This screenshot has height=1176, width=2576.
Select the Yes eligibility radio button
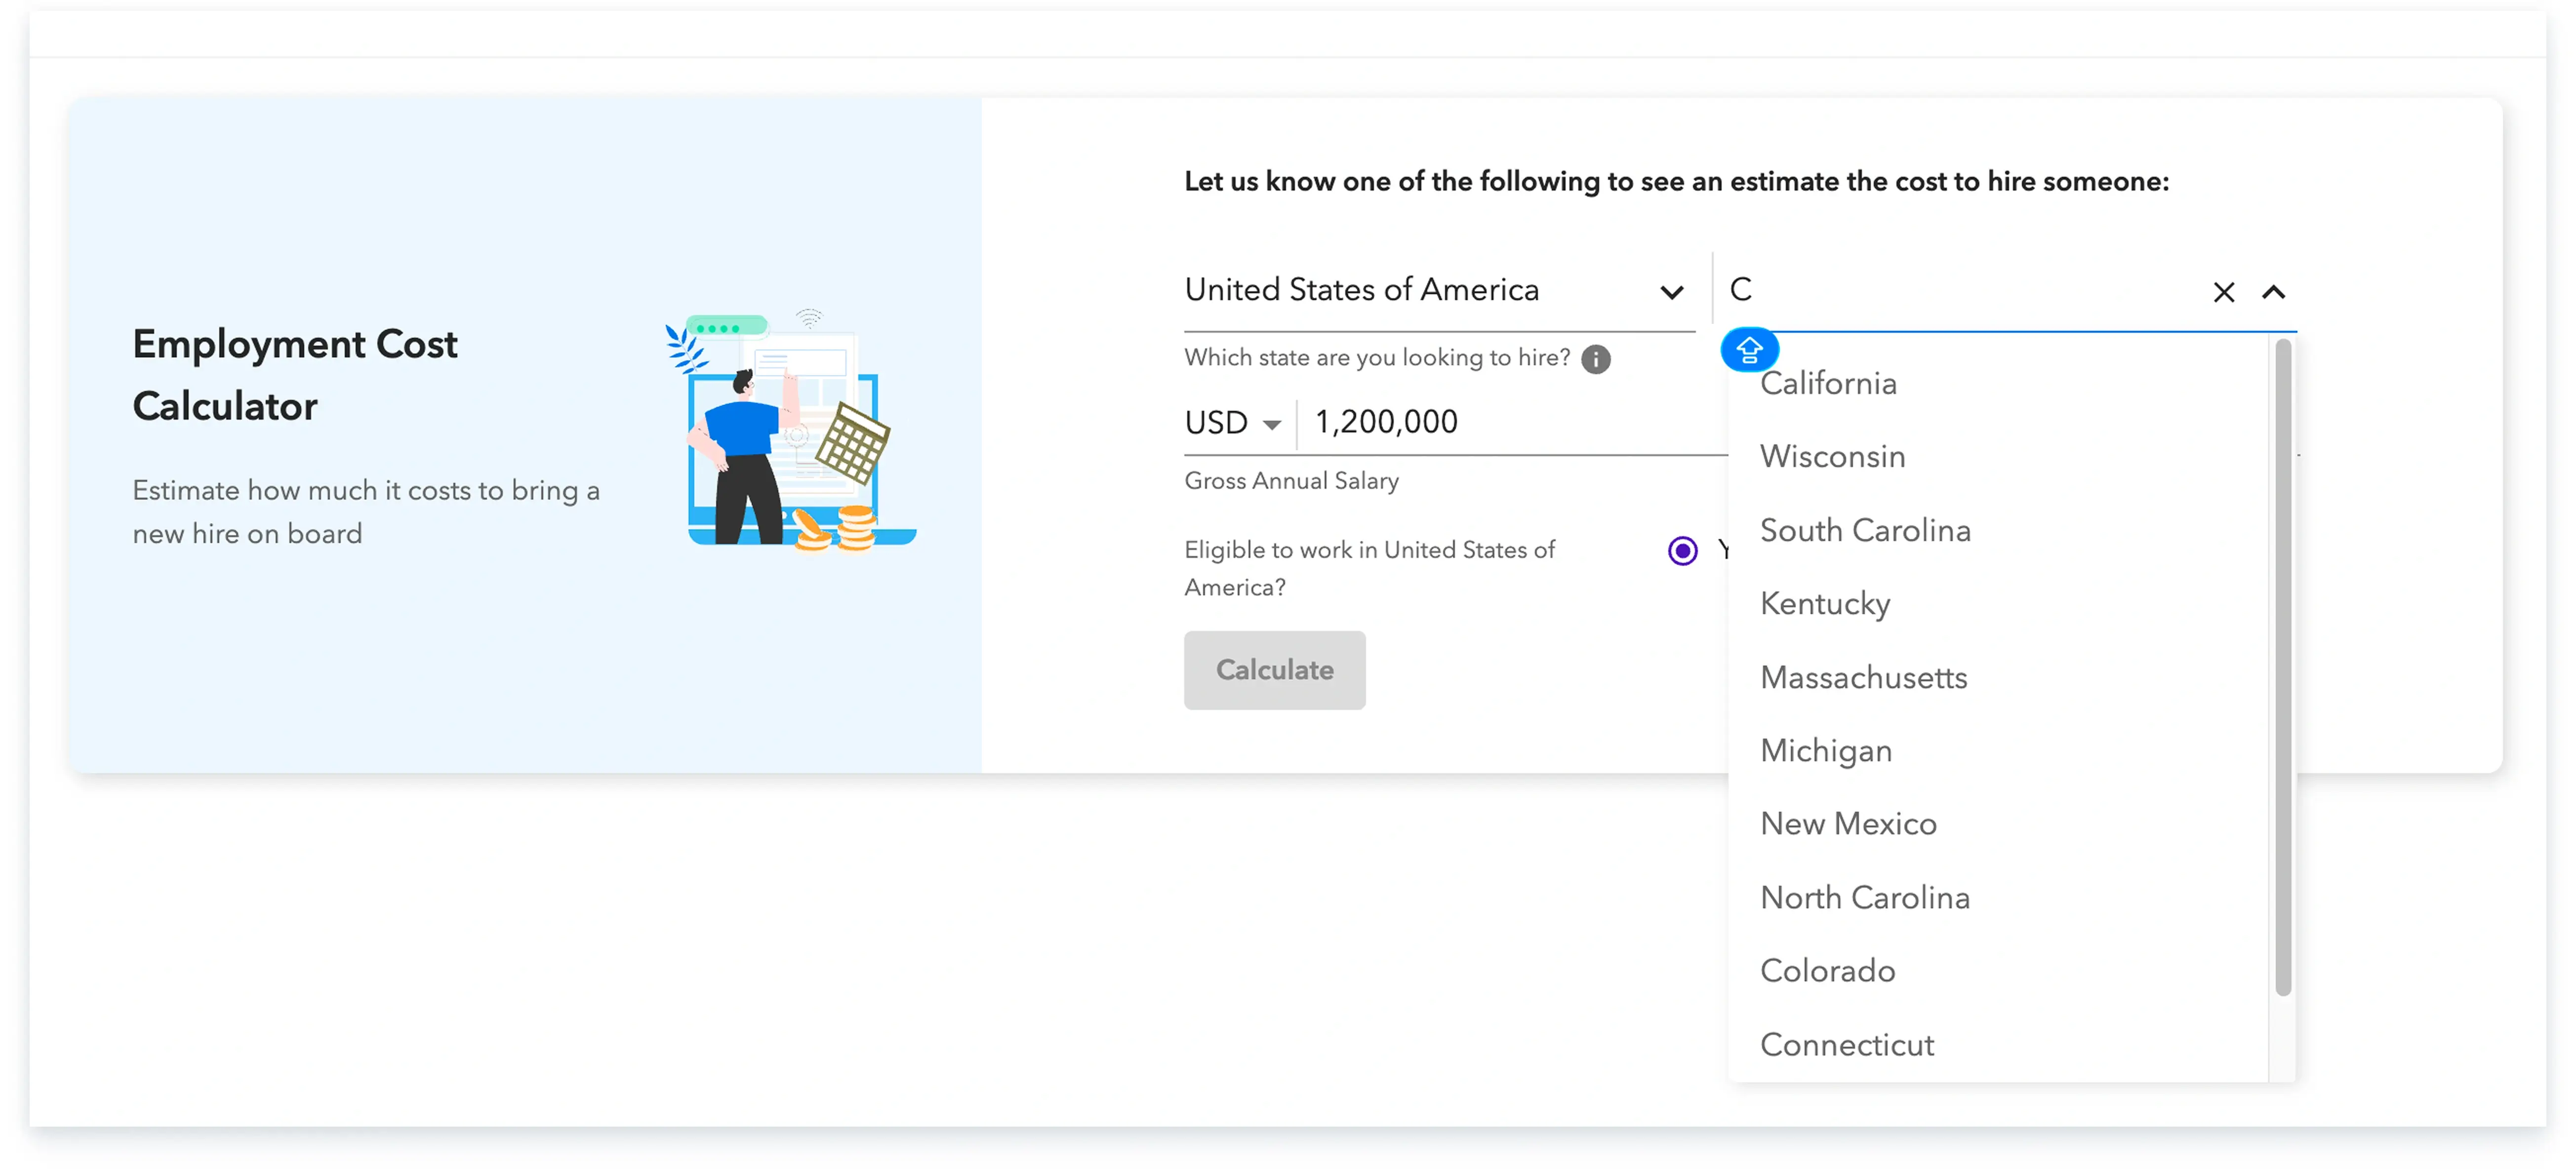[x=1682, y=551]
